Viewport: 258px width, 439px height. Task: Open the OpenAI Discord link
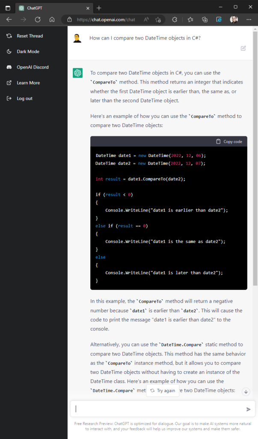coord(33,67)
